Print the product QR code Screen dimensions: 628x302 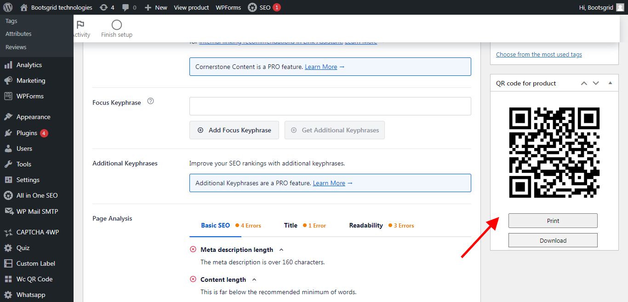[x=553, y=221]
